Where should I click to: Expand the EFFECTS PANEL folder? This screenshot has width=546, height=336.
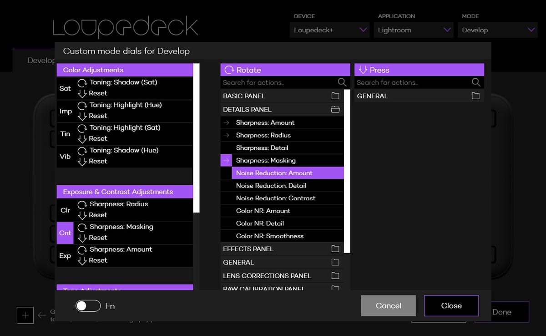[x=282, y=249]
